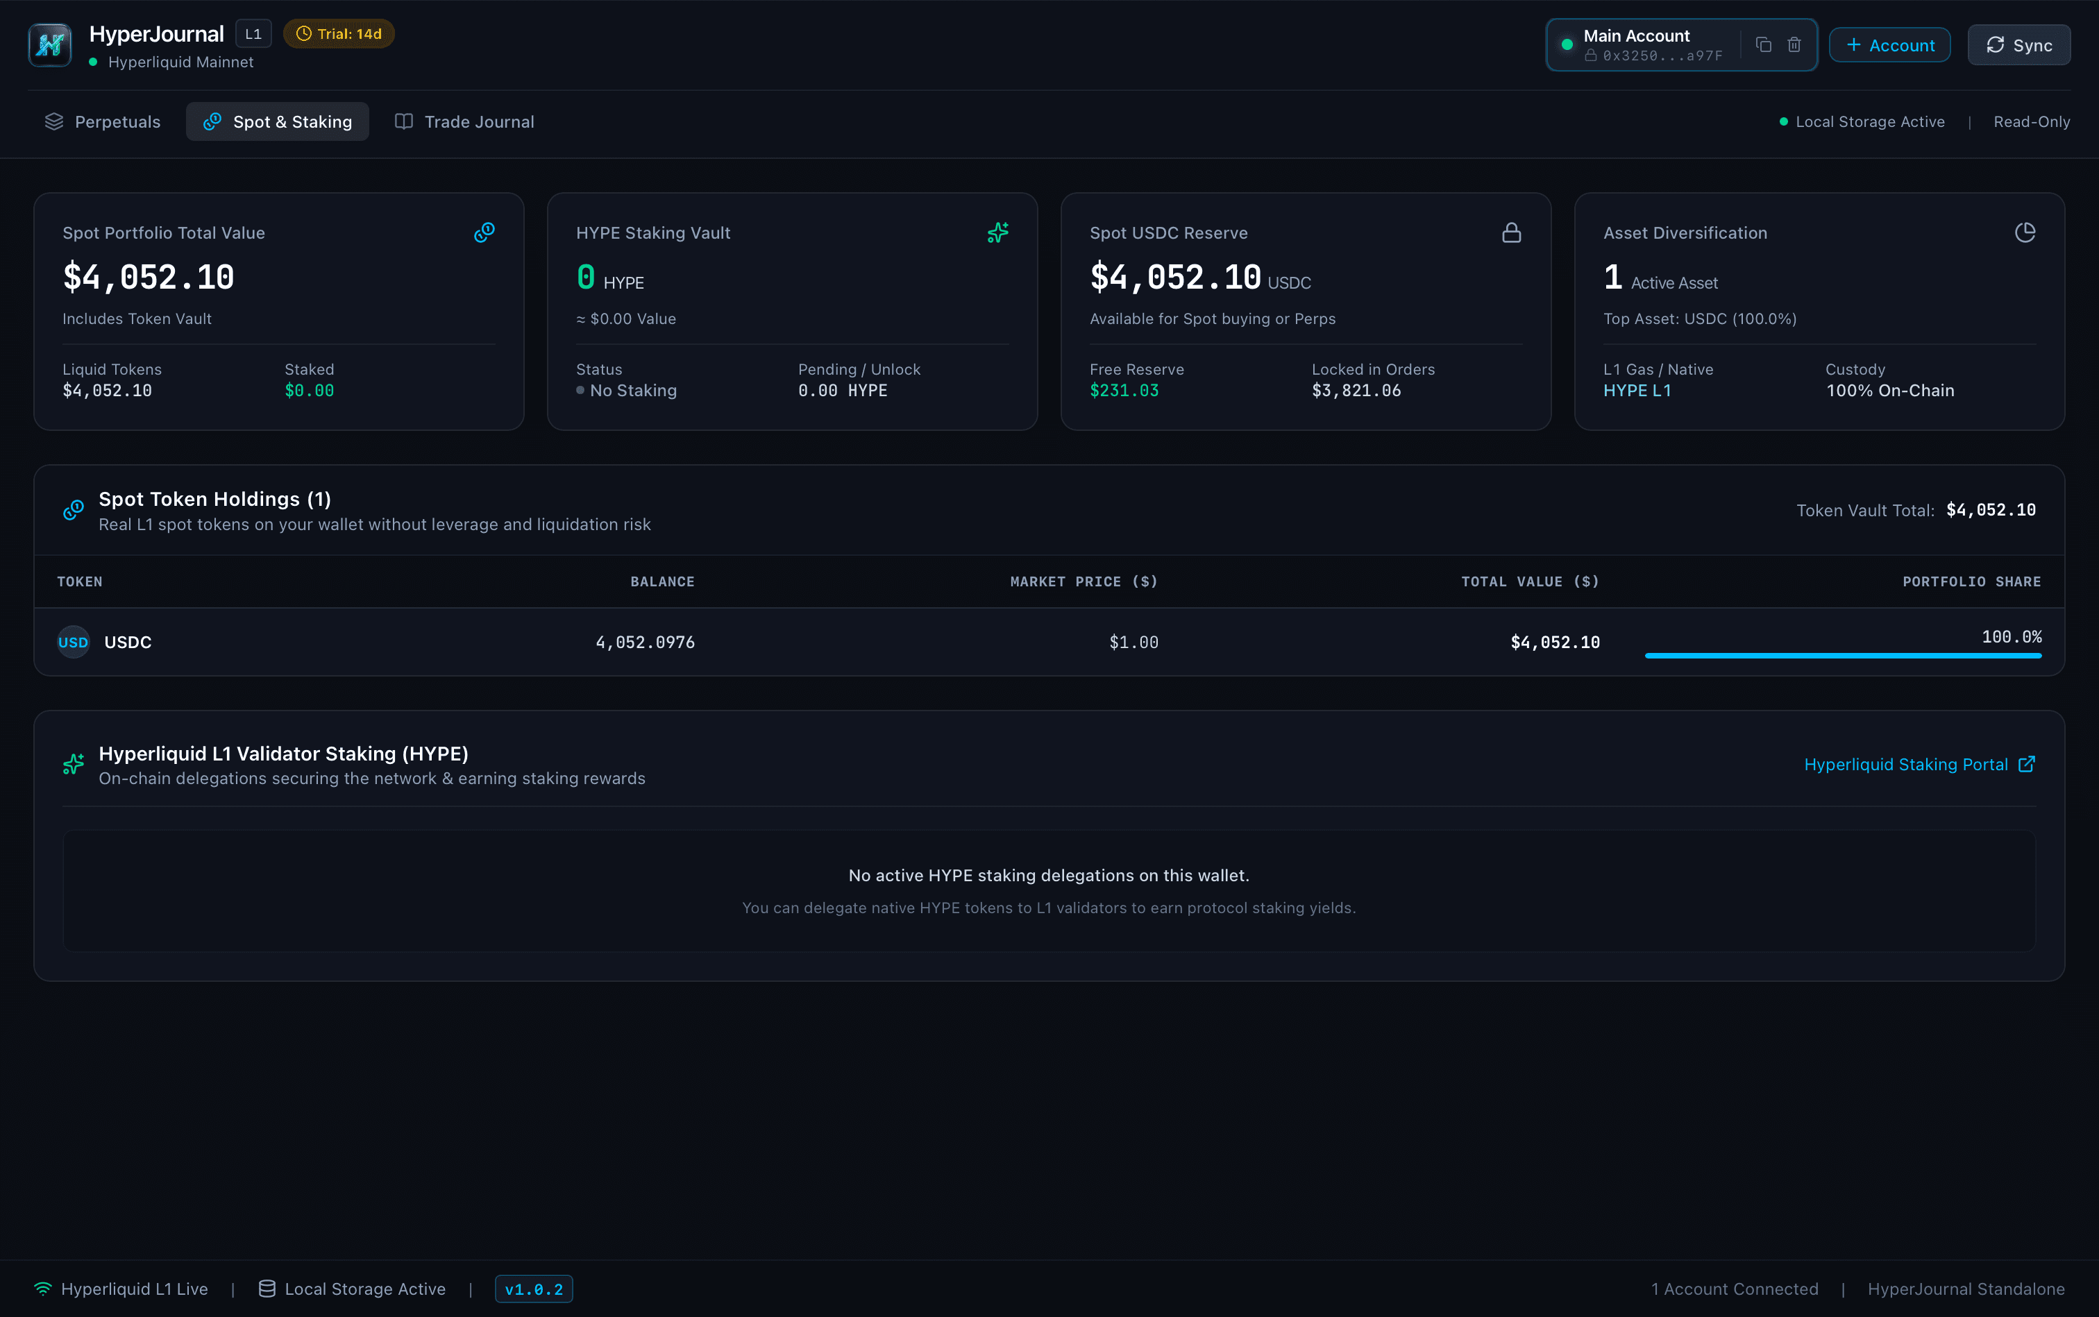Click the TOKEN column header
The image size is (2099, 1317).
click(x=80, y=582)
